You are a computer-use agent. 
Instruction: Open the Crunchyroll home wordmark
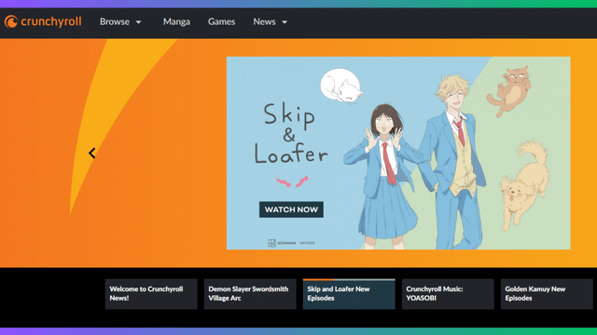tap(51, 21)
